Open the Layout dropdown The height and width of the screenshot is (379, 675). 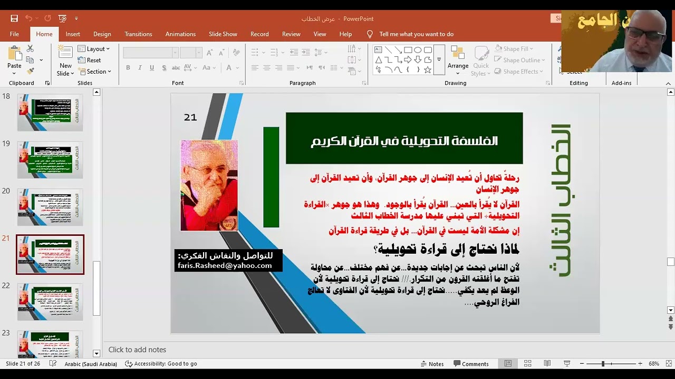tap(94, 49)
